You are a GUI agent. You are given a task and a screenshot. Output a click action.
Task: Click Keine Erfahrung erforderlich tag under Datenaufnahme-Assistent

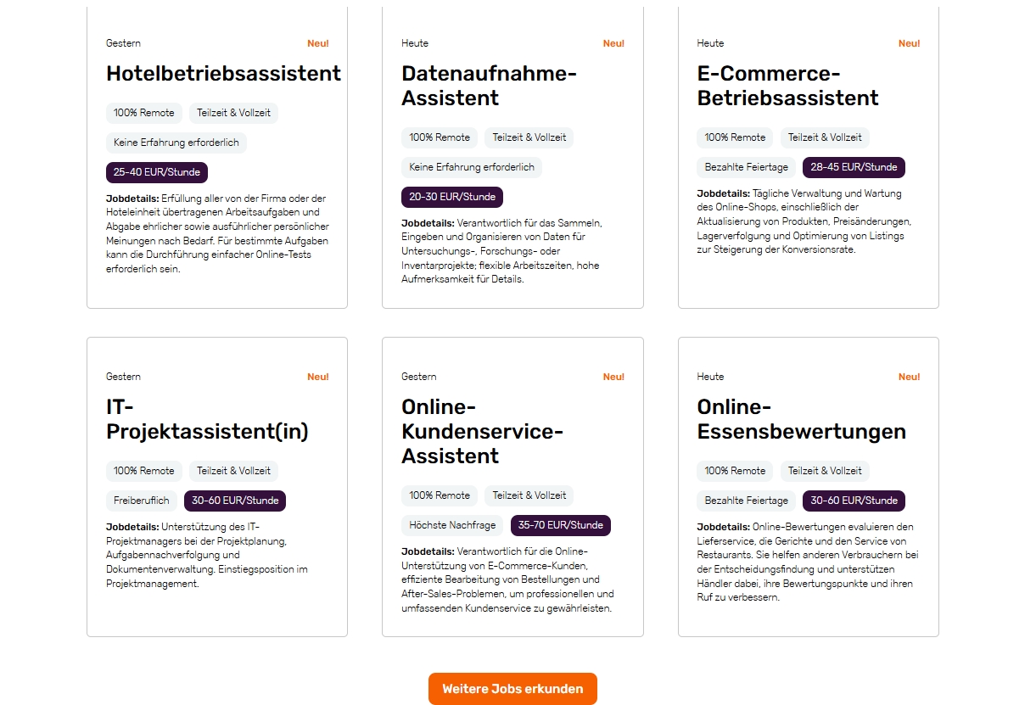472,167
